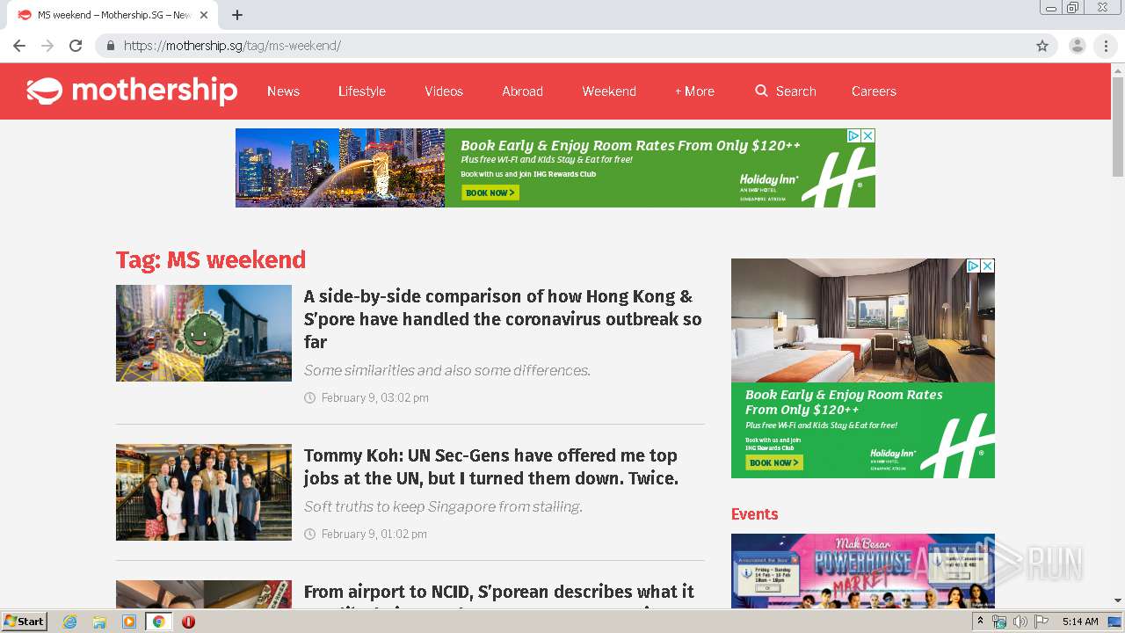Click the coronavirus article thumbnail image

(x=204, y=333)
